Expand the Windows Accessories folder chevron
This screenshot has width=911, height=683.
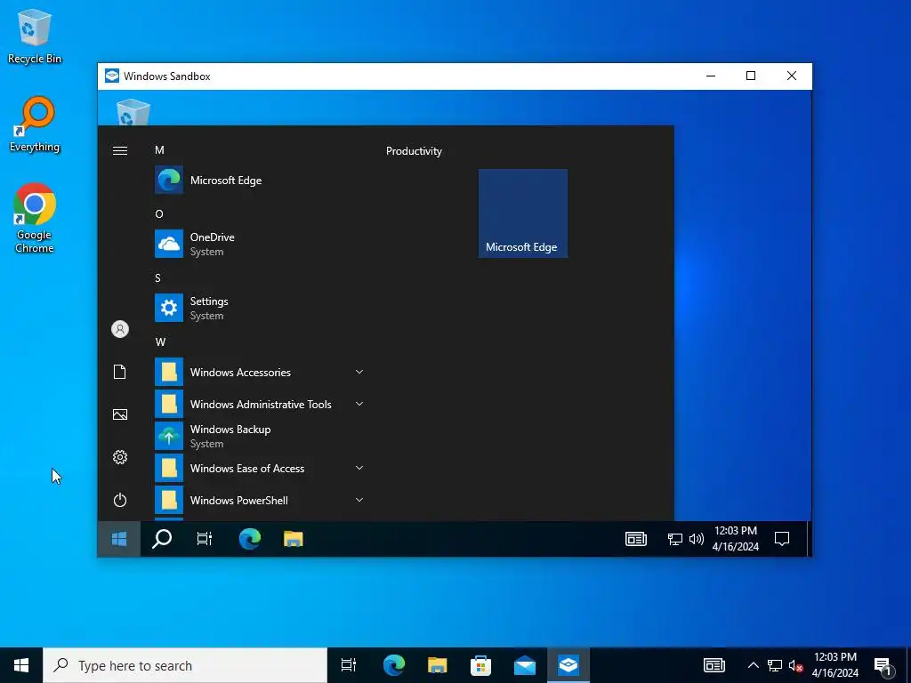(359, 372)
